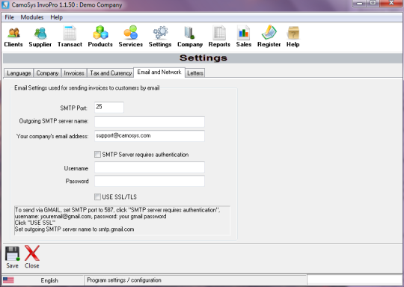
Task: Switch to the Letters tab
Action: (x=195, y=73)
